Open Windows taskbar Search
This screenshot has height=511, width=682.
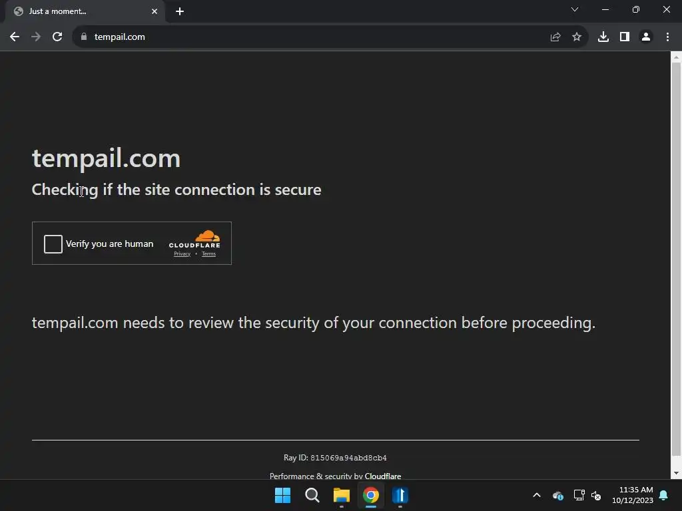pos(312,495)
